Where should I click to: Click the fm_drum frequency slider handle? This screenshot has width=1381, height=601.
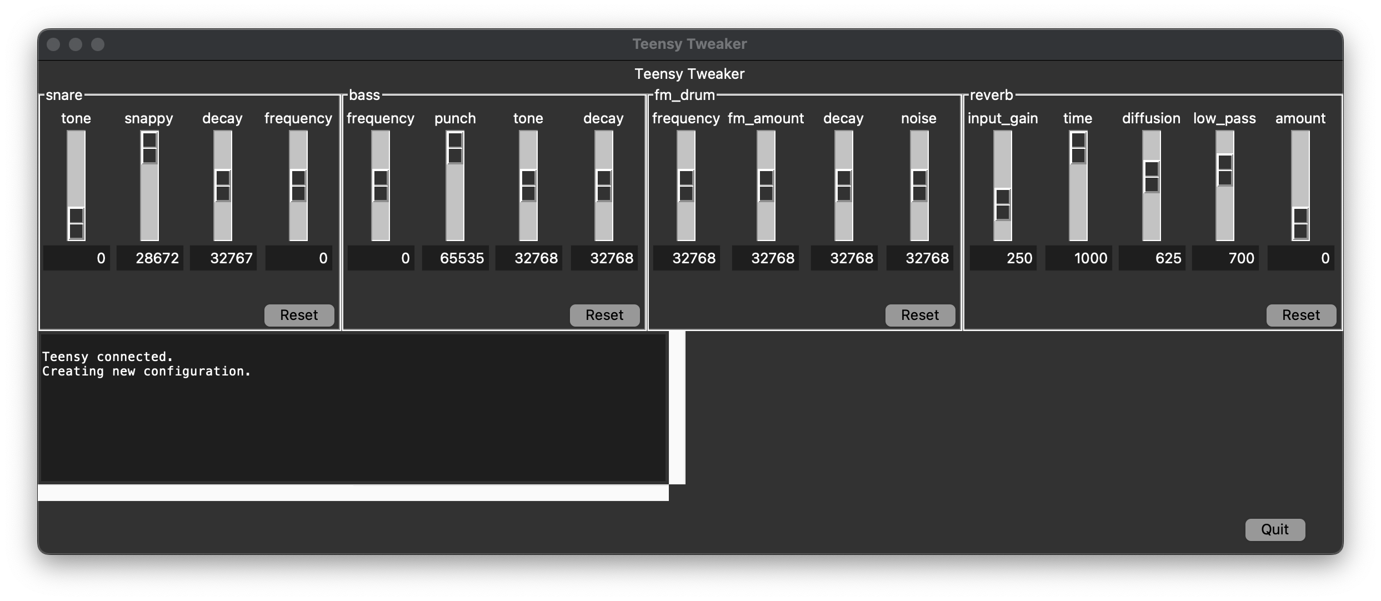[x=686, y=186]
